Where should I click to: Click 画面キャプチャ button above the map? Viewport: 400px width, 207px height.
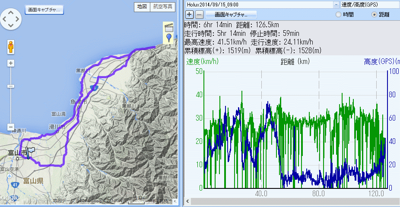click(44, 10)
